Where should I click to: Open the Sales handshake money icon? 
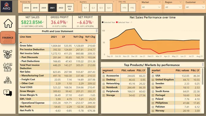(8, 54)
